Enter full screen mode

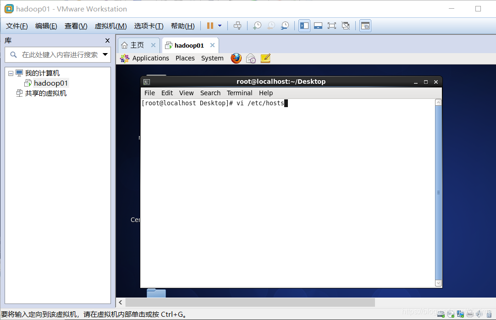click(x=332, y=26)
